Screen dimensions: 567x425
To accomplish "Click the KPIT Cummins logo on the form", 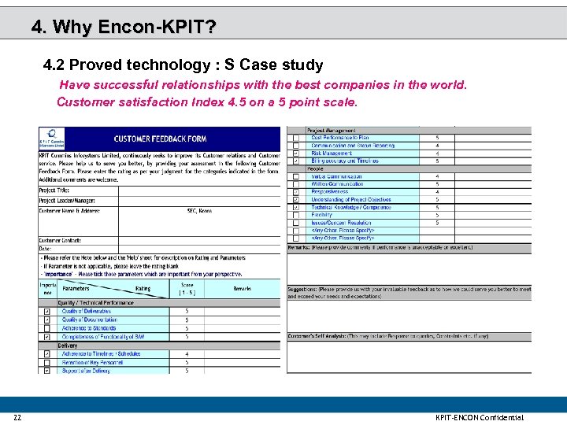I will 52,139.
